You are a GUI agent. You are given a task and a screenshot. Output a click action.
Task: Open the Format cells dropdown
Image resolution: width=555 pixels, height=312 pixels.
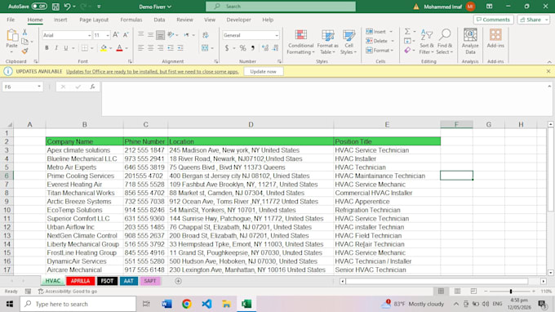pyautogui.click(x=380, y=51)
